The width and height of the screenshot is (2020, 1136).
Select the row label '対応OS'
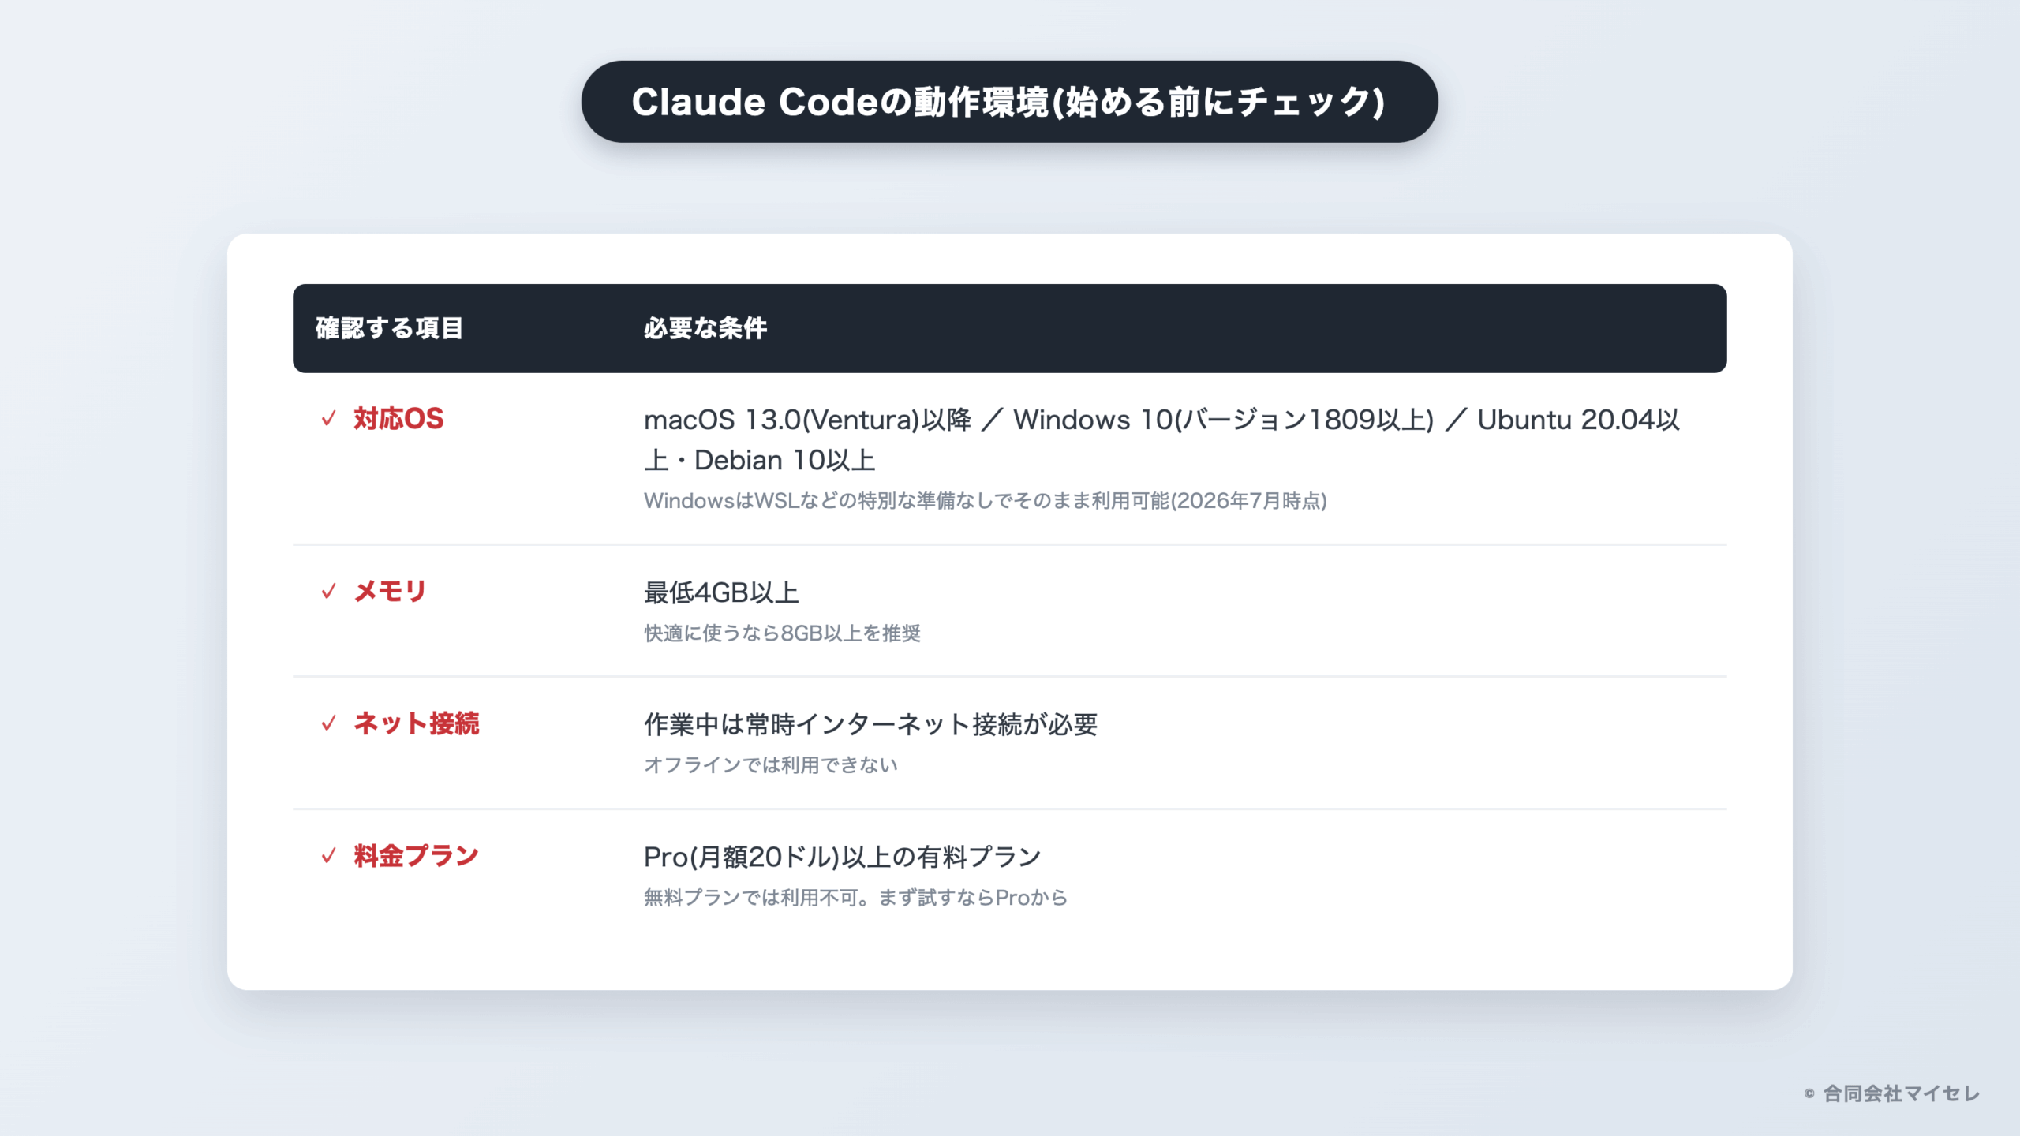[398, 419]
